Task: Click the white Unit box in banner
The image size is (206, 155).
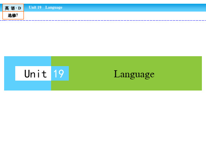Action: pyautogui.click(x=33, y=73)
